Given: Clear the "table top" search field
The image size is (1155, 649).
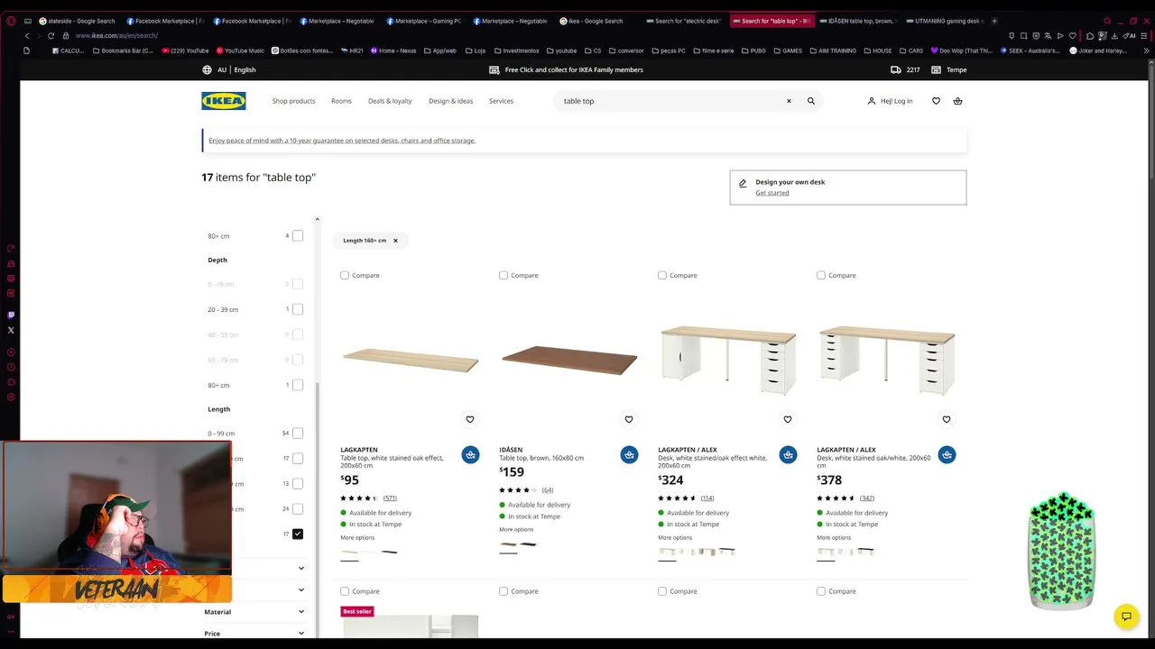Looking at the screenshot, I should point(789,101).
